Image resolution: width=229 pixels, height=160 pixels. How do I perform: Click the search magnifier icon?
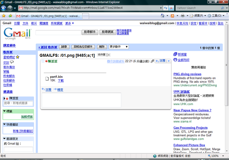pos(222,8)
